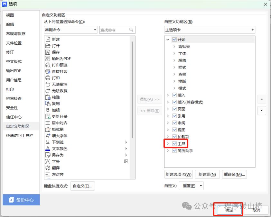Toggle the 页面 checkbox
This screenshot has width=271, height=217.
click(x=174, y=109)
